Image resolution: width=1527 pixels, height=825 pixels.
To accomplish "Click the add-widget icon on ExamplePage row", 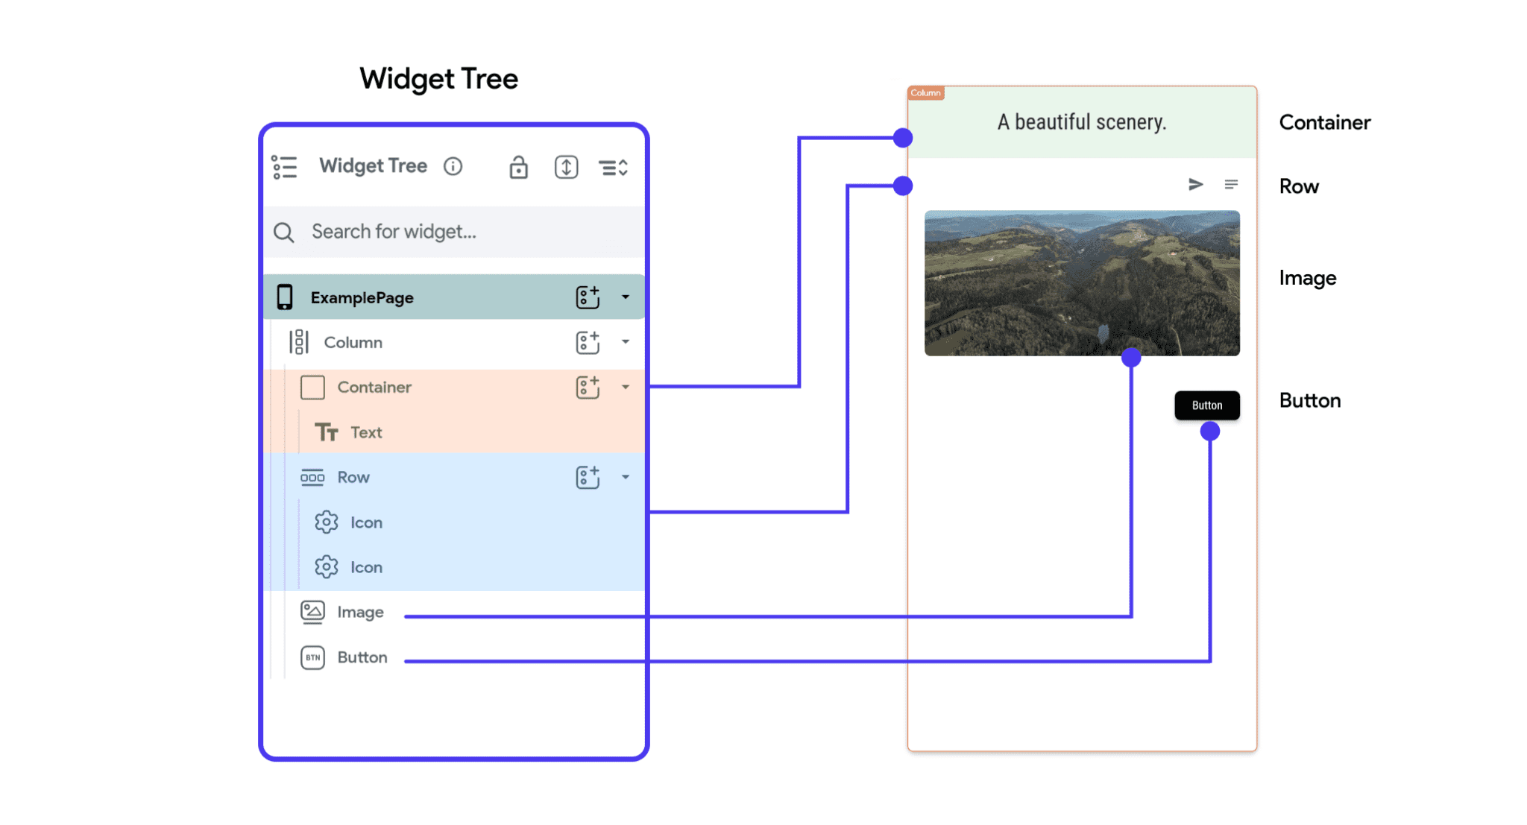I will pos(588,297).
